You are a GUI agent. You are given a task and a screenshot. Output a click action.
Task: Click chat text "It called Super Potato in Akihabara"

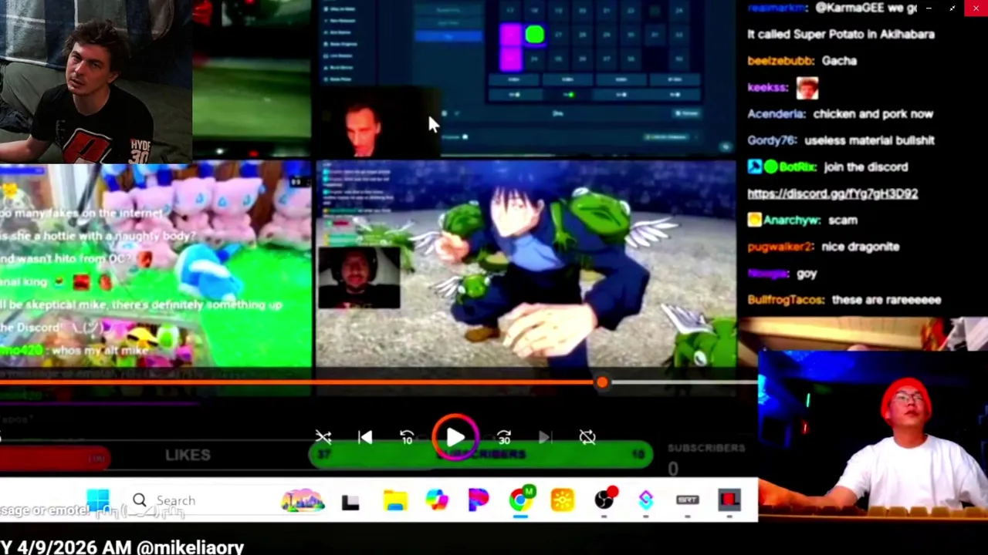841,35
